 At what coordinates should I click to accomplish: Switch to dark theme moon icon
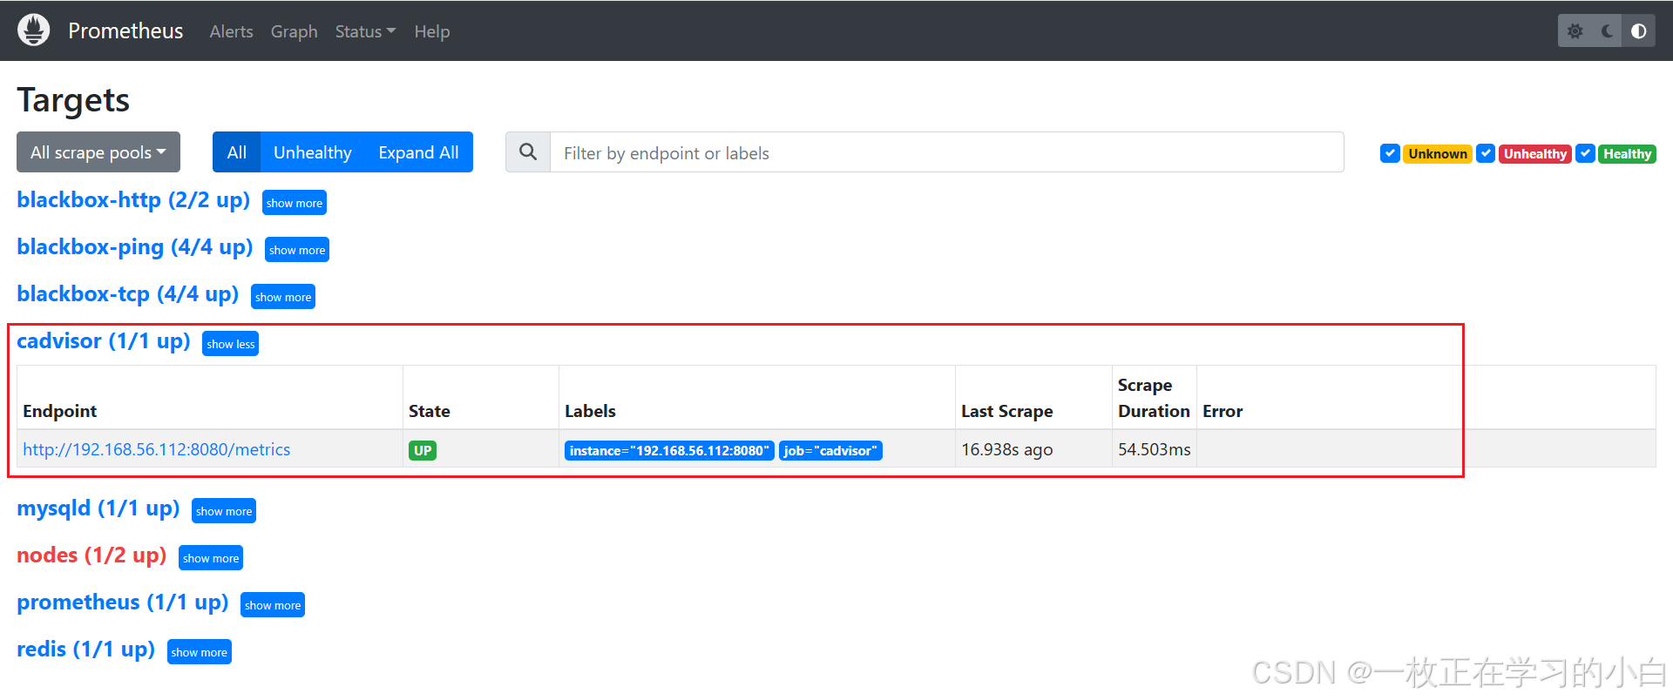coord(1607,31)
